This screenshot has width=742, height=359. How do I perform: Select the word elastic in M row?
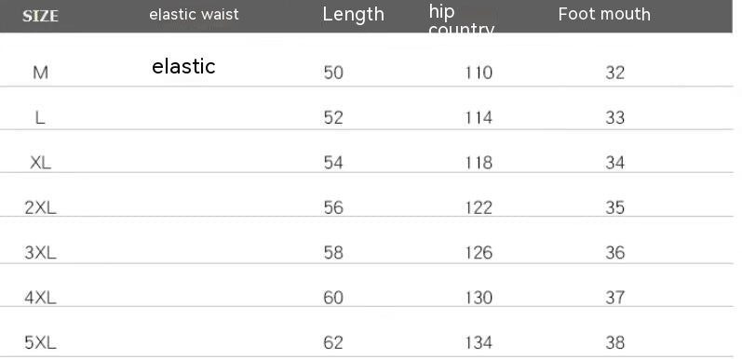183,66
